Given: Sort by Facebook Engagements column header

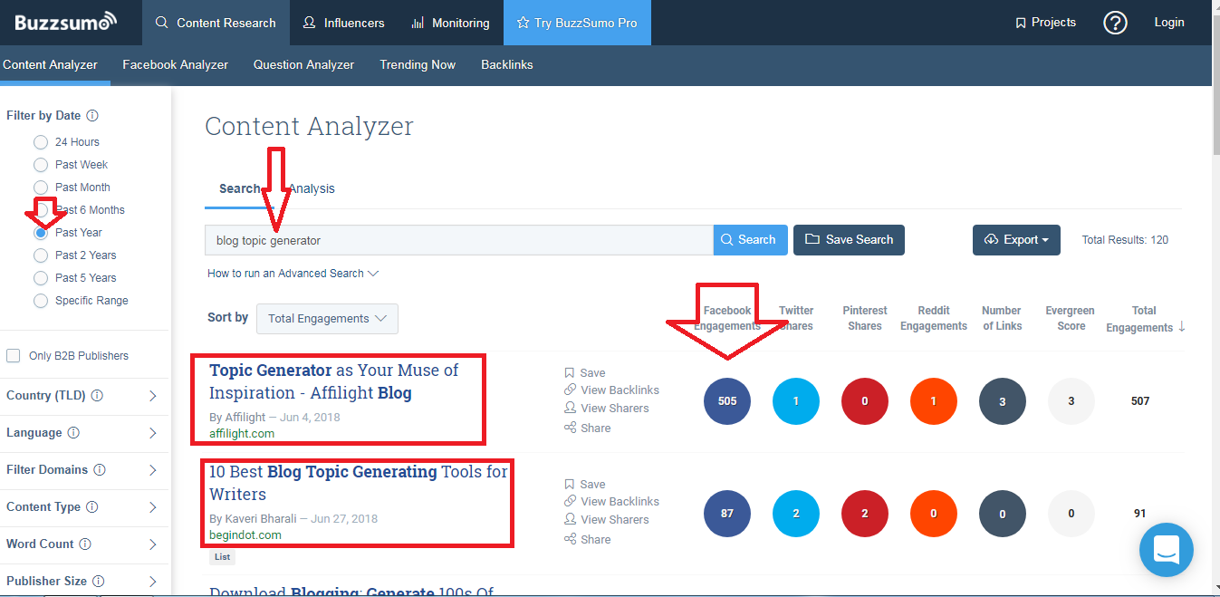Looking at the screenshot, I should tap(727, 318).
